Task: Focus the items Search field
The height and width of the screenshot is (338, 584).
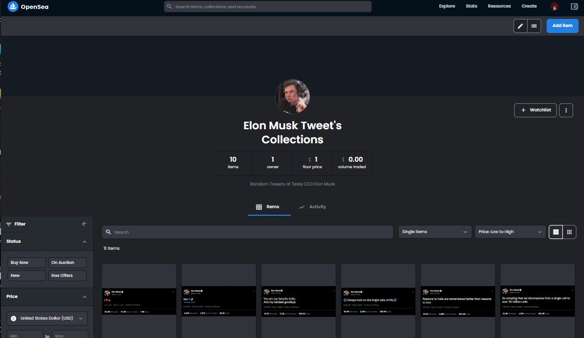Action: (247, 232)
